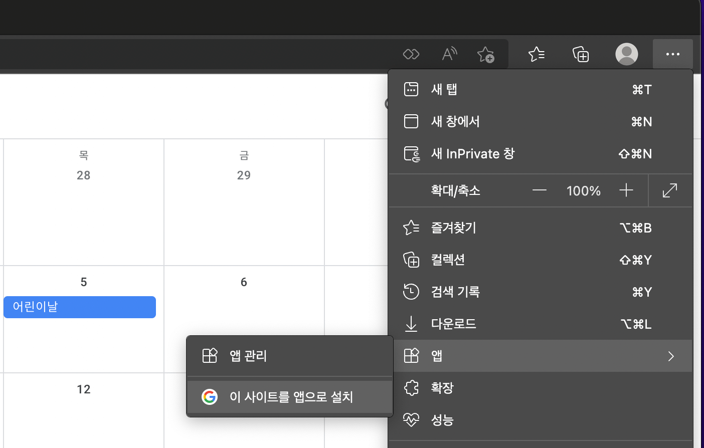704x448 pixels.
Task: Open the favorites panel icon
Action: [536, 54]
